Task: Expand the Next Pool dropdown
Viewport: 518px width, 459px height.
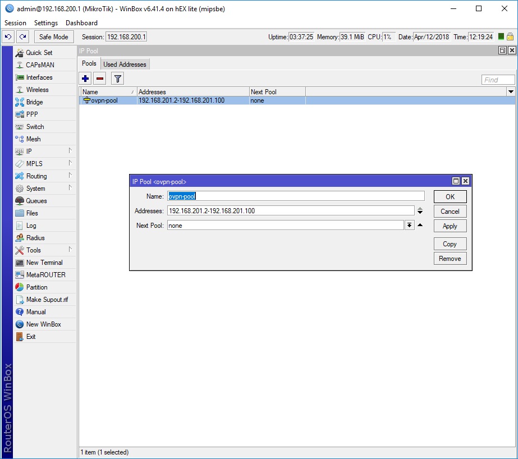Action: (x=410, y=226)
